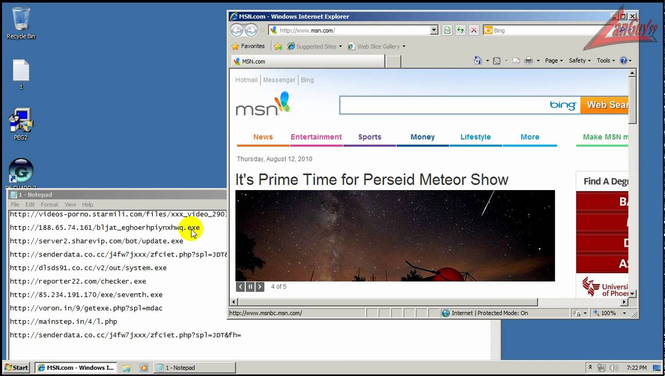Click the blank New Tab button
Viewport: 665px width, 376px height.
(x=393, y=62)
